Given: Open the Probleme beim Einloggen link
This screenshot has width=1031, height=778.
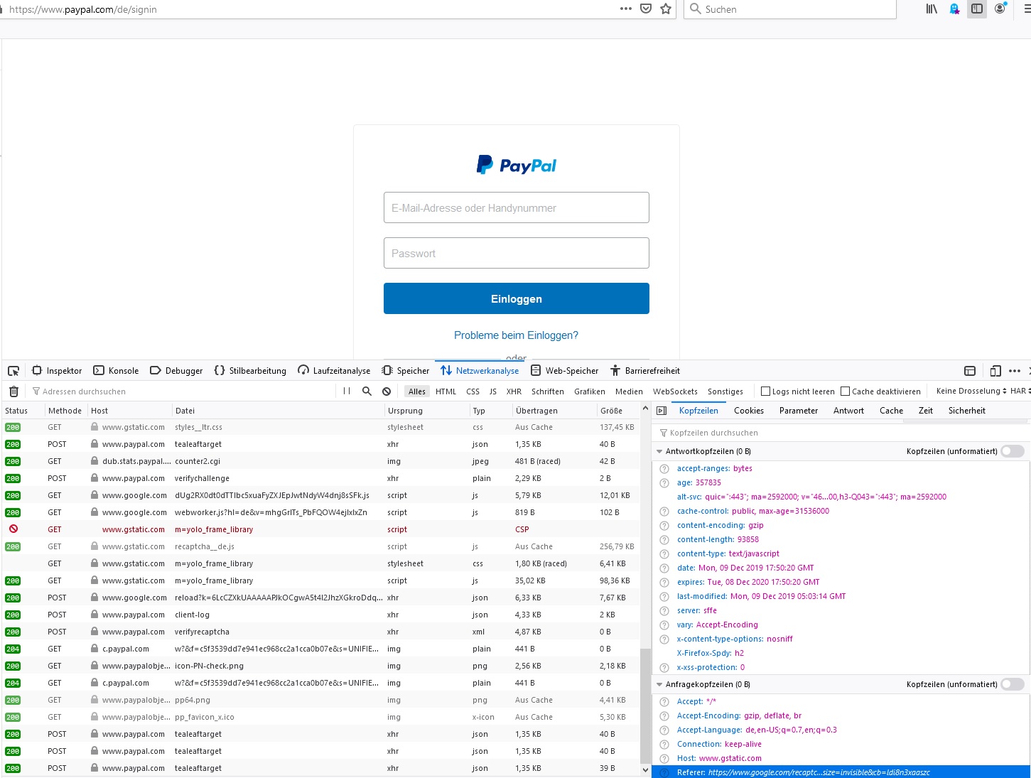Looking at the screenshot, I should tap(516, 335).
